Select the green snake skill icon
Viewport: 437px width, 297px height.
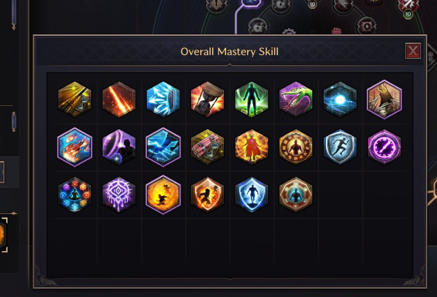pos(296,100)
